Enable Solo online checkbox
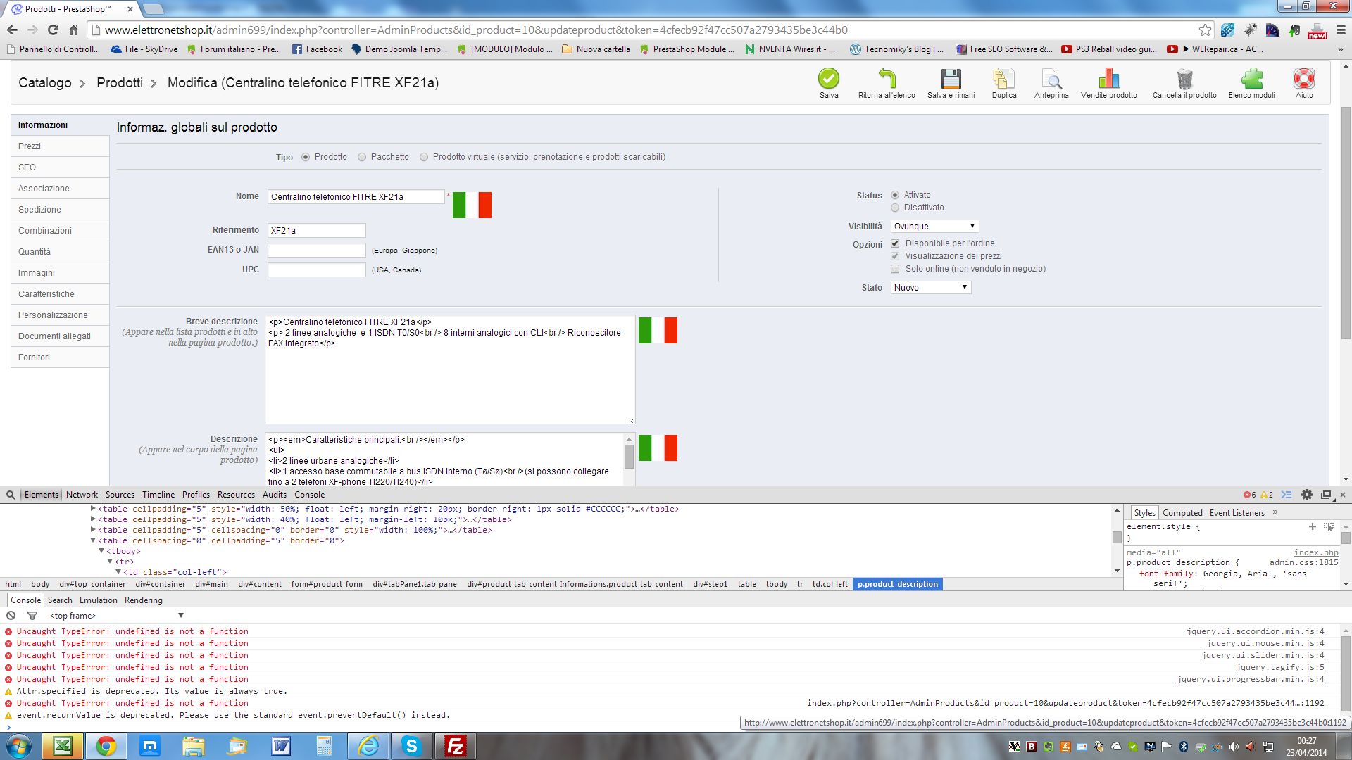The image size is (1352, 760). pyautogui.click(x=895, y=269)
